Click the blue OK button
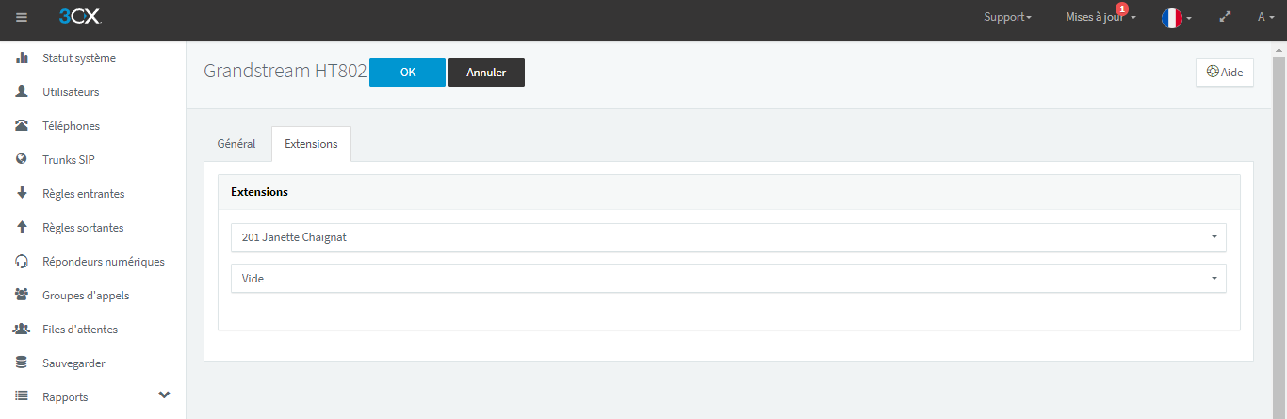This screenshot has width=1287, height=419. pos(407,73)
